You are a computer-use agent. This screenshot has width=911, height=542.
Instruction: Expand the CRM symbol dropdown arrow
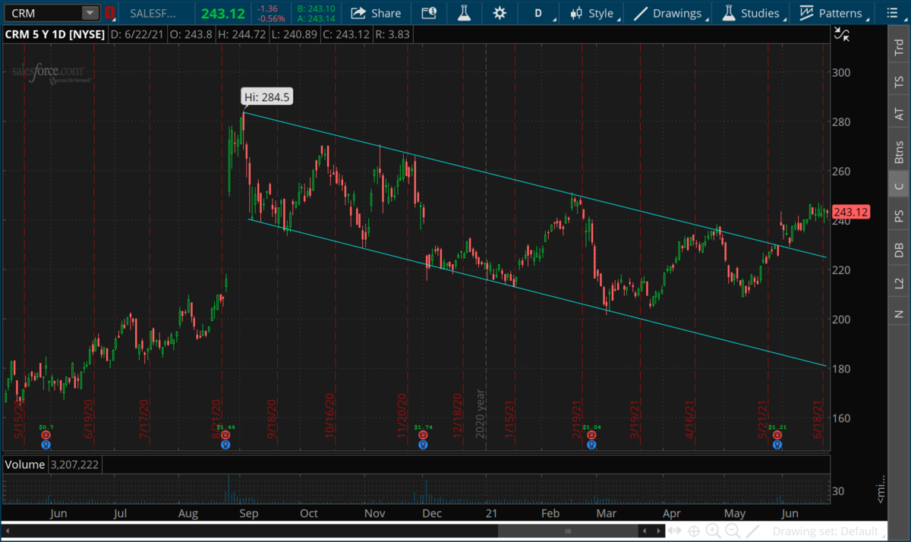(90, 13)
